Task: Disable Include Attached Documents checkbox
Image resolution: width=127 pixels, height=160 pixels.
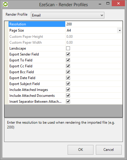Action: [68, 96]
